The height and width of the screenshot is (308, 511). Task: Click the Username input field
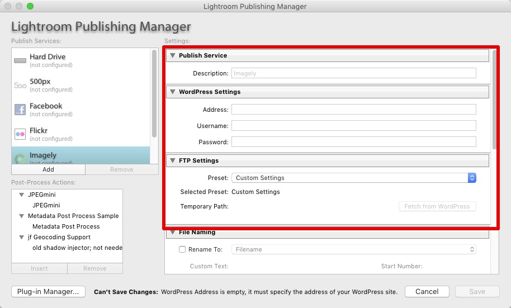tap(353, 125)
